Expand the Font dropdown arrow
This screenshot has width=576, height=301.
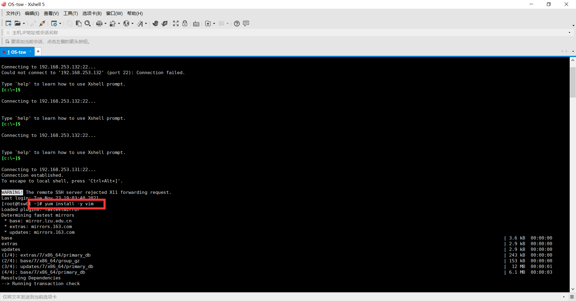click(x=146, y=23)
